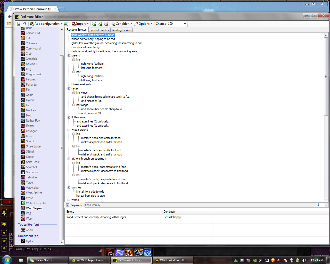The height and width of the screenshot is (264, 330).
Task: Collapse the 'swishes' tree node
Action: point(69,188)
